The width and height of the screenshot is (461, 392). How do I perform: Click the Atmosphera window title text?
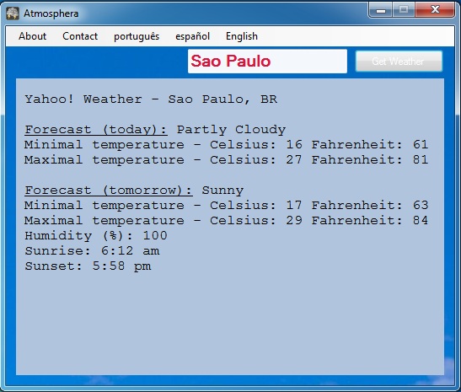[x=51, y=13]
